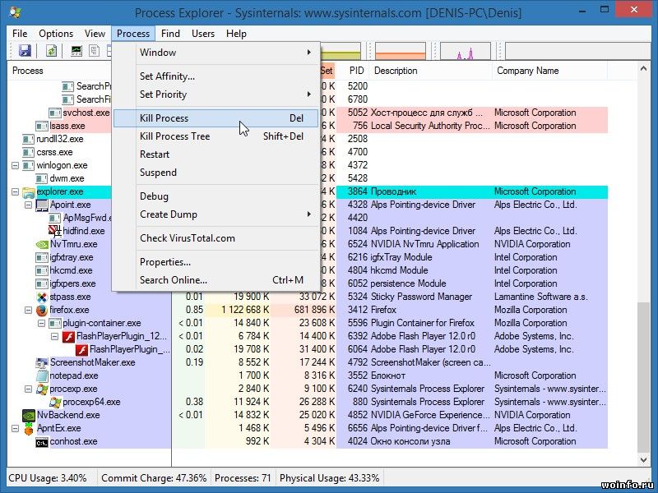Collapse the procexp.exe tree node
Screen dimensions: 658x493
click(28, 389)
